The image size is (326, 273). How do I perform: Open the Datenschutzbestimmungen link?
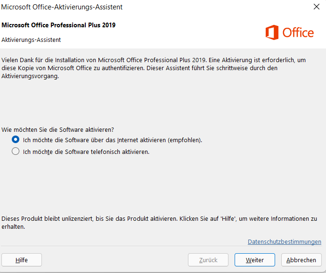coord(284,241)
